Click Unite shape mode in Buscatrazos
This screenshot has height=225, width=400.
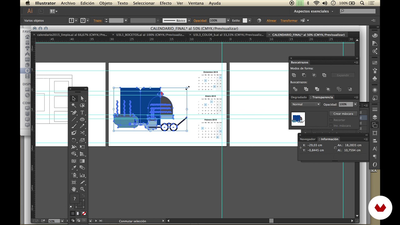(x=294, y=75)
